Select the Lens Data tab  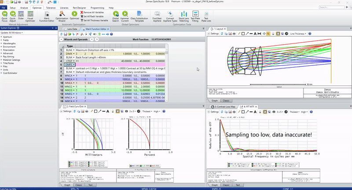point(71,29)
